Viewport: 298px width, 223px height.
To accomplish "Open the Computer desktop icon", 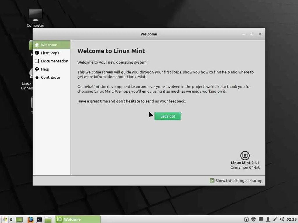I will 35,18.
